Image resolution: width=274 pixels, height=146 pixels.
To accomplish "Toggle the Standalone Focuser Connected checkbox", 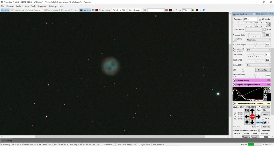I will 259,131.
